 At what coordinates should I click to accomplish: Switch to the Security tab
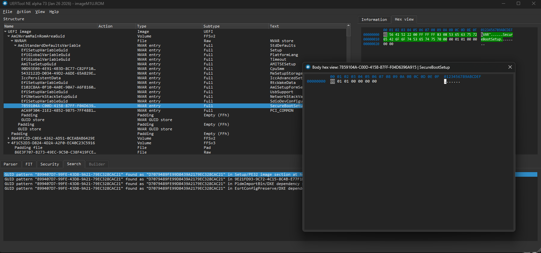click(49, 164)
